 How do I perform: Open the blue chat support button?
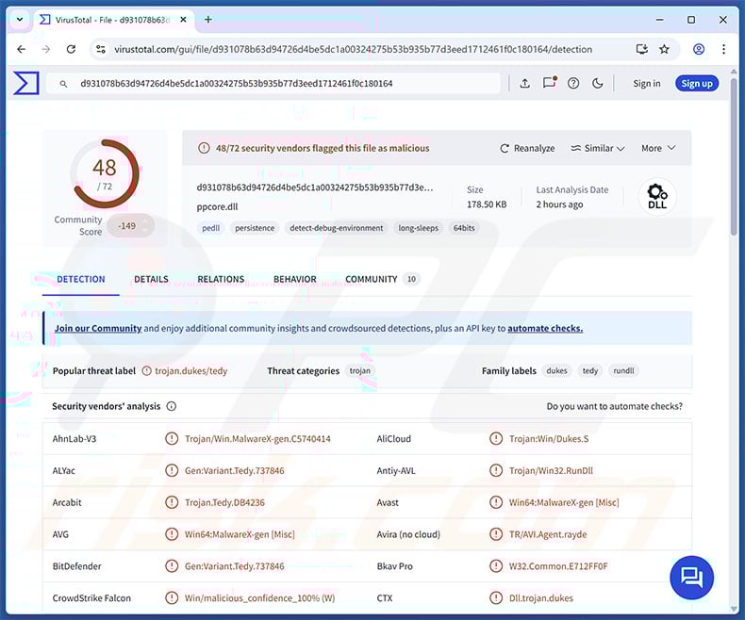[691, 578]
